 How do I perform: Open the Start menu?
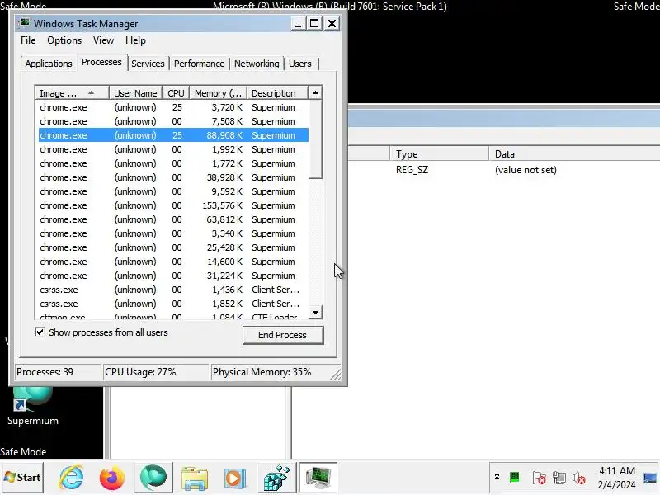[x=22, y=478]
